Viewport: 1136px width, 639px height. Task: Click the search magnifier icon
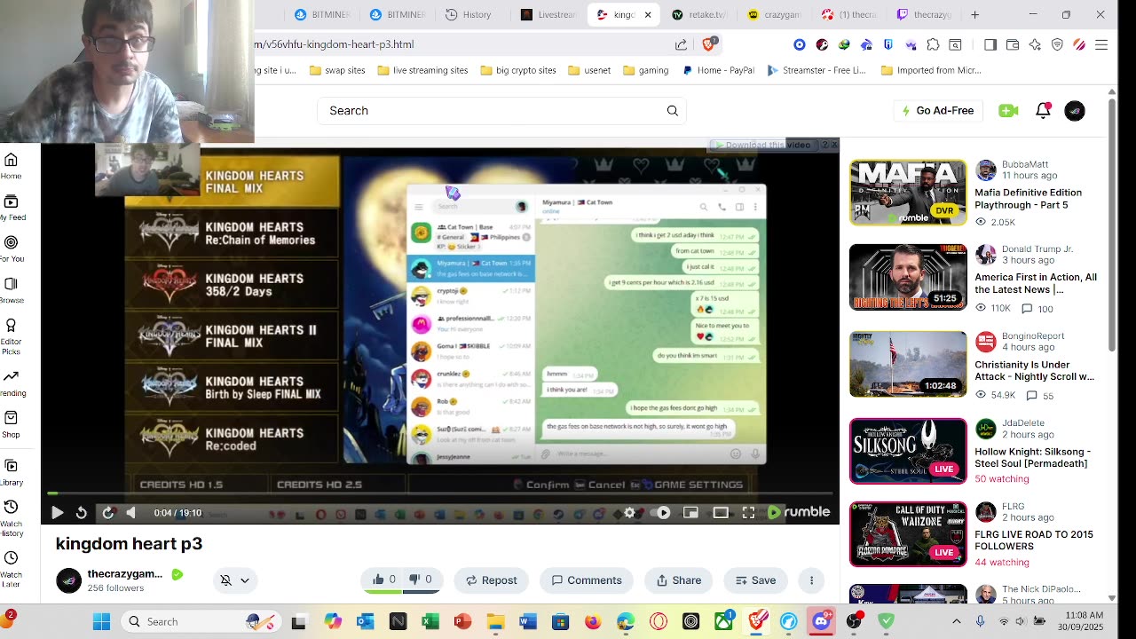673,111
